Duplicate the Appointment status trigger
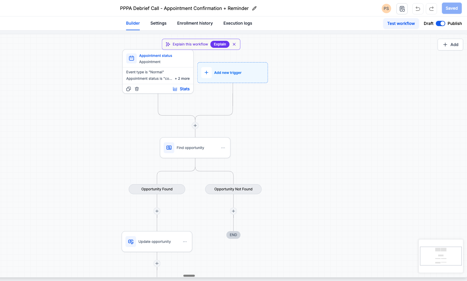467x281 pixels. pos(129,89)
